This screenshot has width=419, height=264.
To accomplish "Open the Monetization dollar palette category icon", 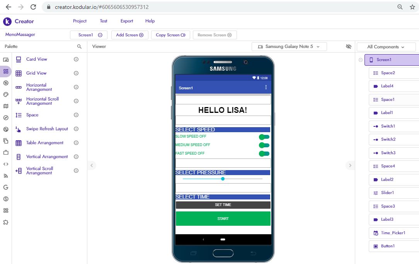I will (x=6, y=199).
